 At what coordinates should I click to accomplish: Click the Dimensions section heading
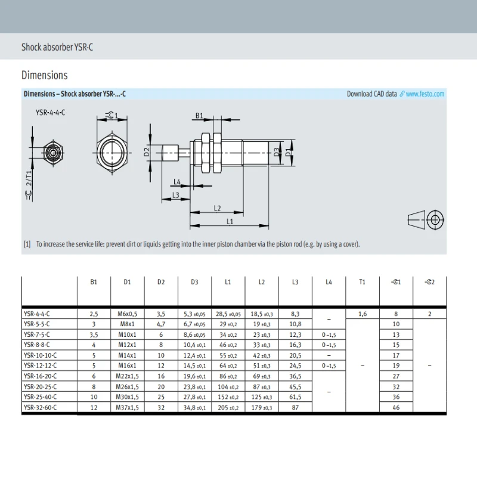pos(44,75)
